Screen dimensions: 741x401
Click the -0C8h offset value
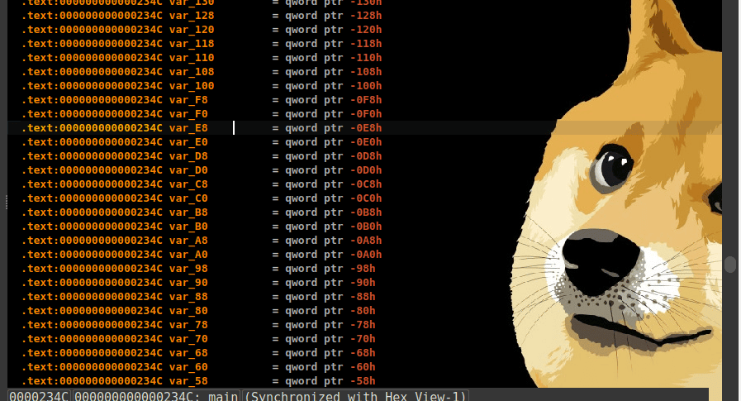[x=366, y=184]
